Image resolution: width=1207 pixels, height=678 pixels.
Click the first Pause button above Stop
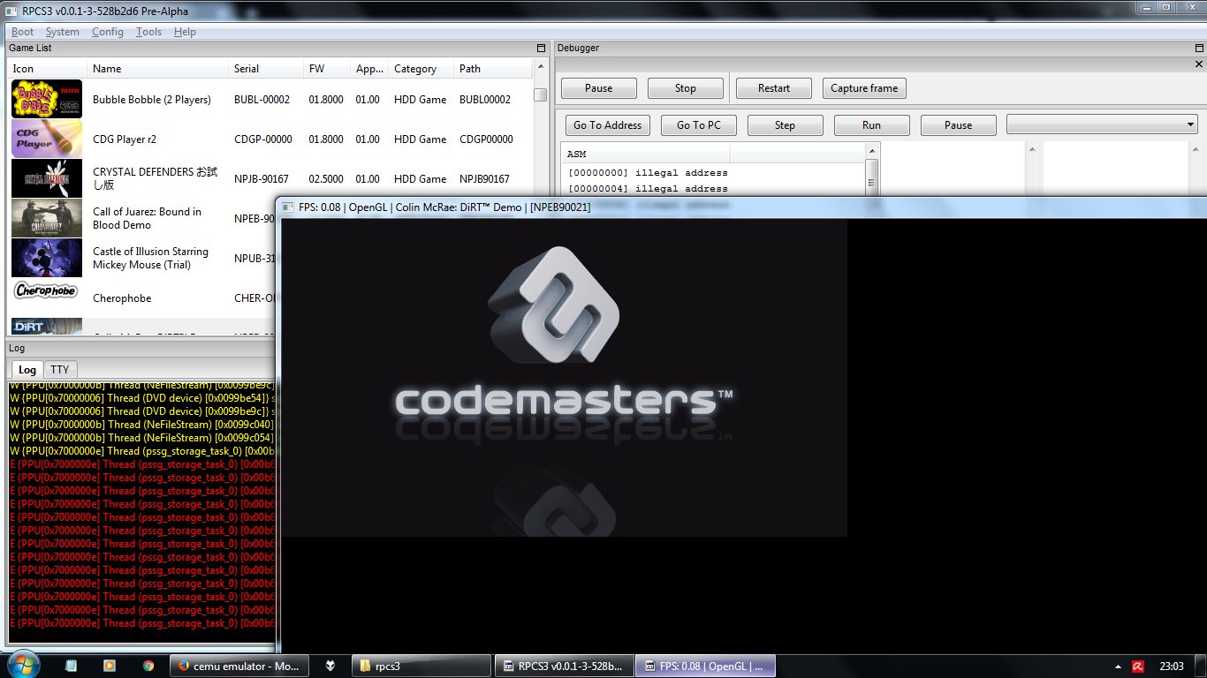coord(598,88)
